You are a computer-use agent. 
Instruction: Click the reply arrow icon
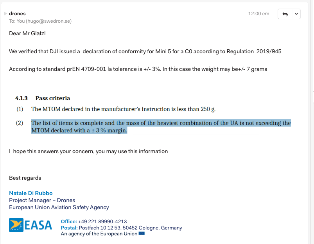pyautogui.click(x=285, y=14)
